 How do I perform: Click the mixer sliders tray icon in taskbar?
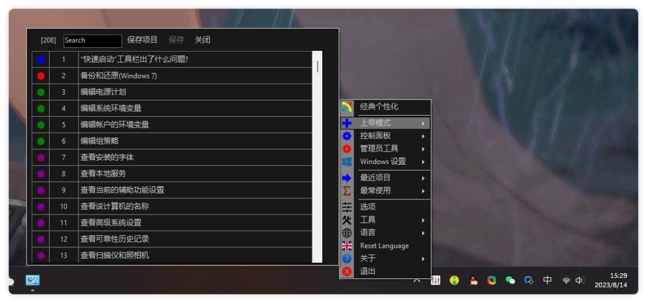click(x=436, y=280)
